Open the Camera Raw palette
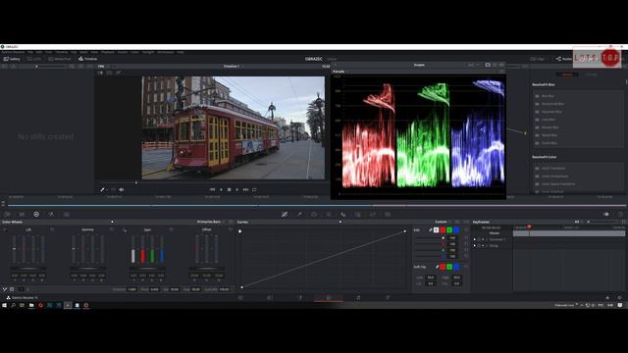 click(7, 215)
